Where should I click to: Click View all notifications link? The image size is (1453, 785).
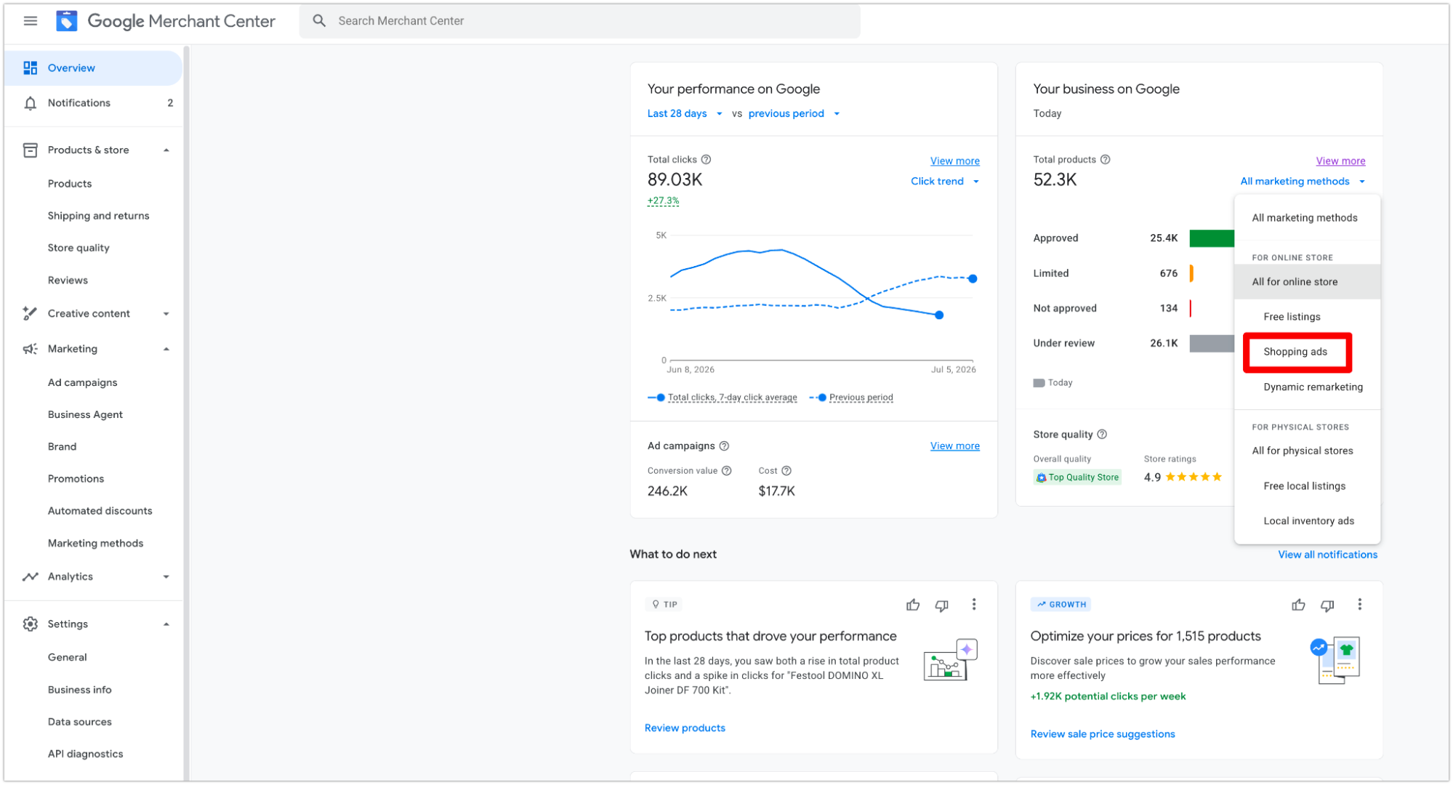[x=1327, y=555]
